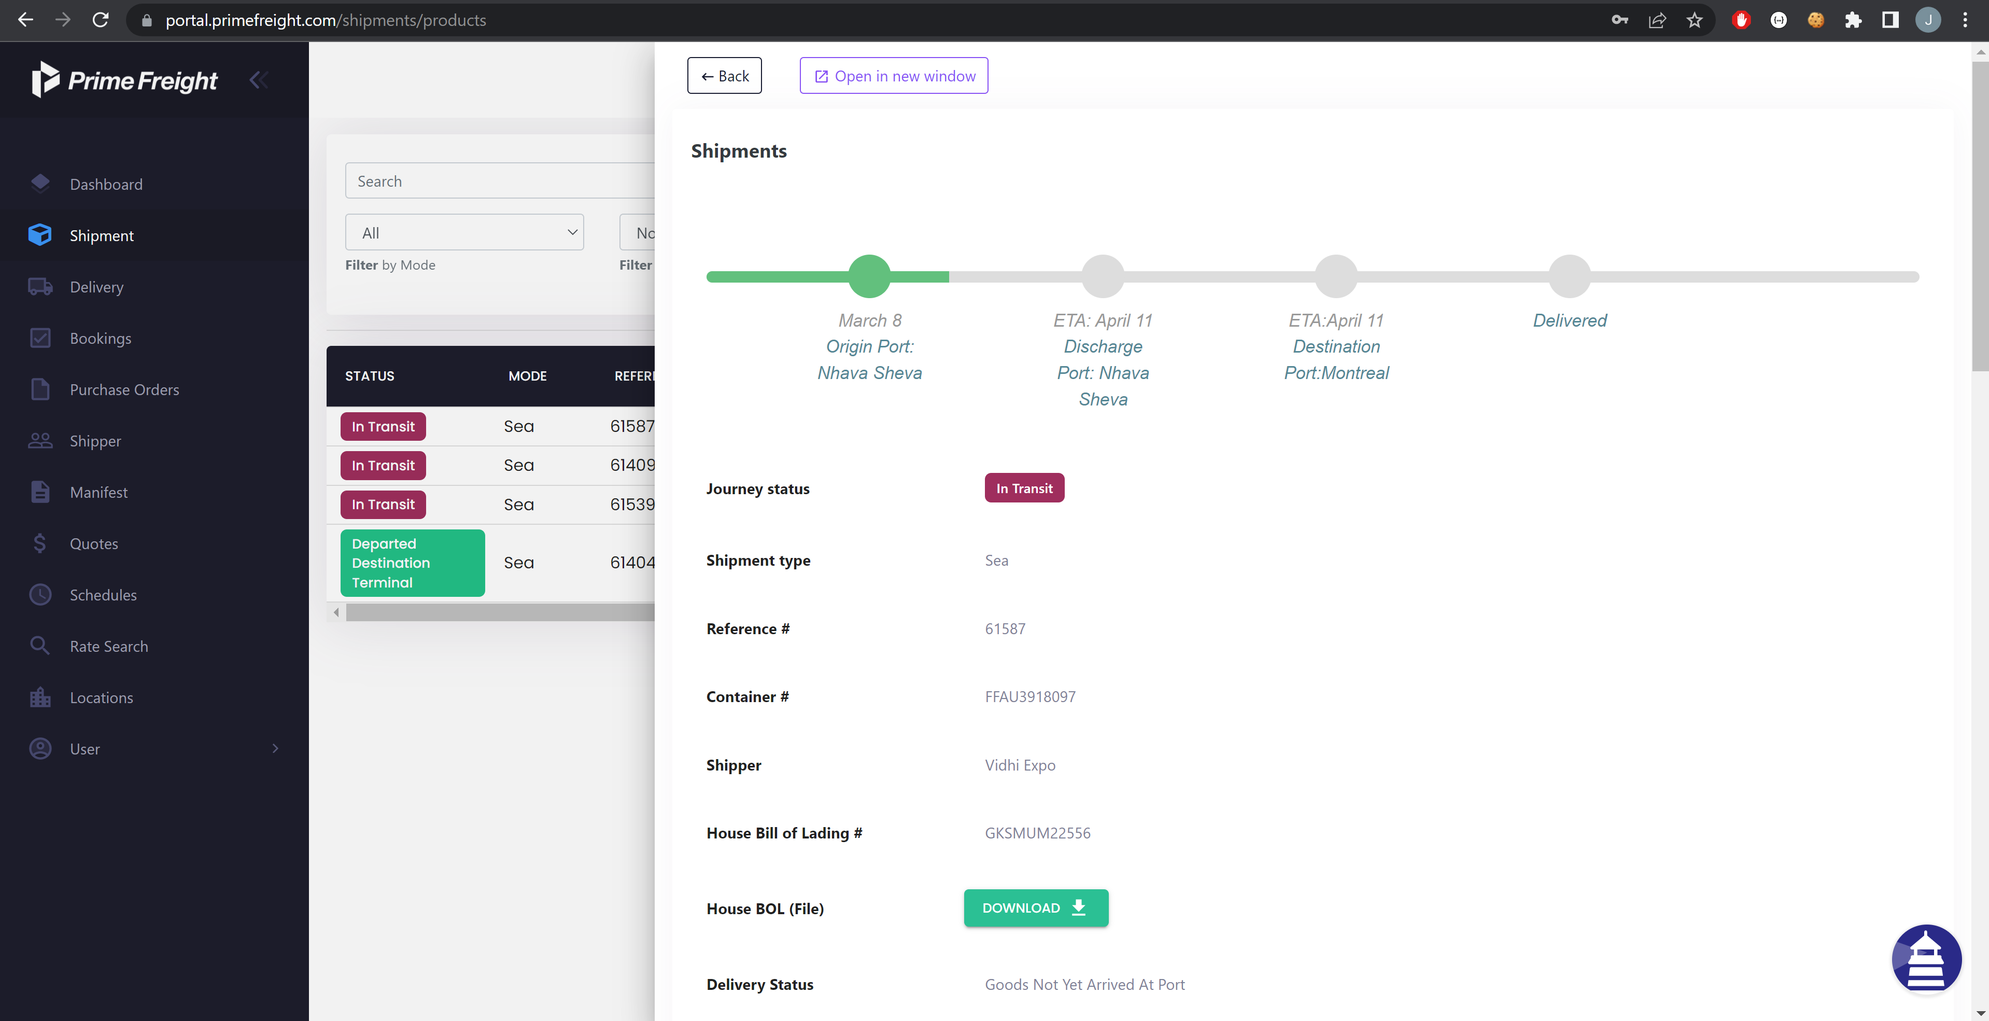Image resolution: width=1989 pixels, height=1021 pixels.
Task: Click container number FFAU3918097
Action: pyautogui.click(x=1030, y=696)
